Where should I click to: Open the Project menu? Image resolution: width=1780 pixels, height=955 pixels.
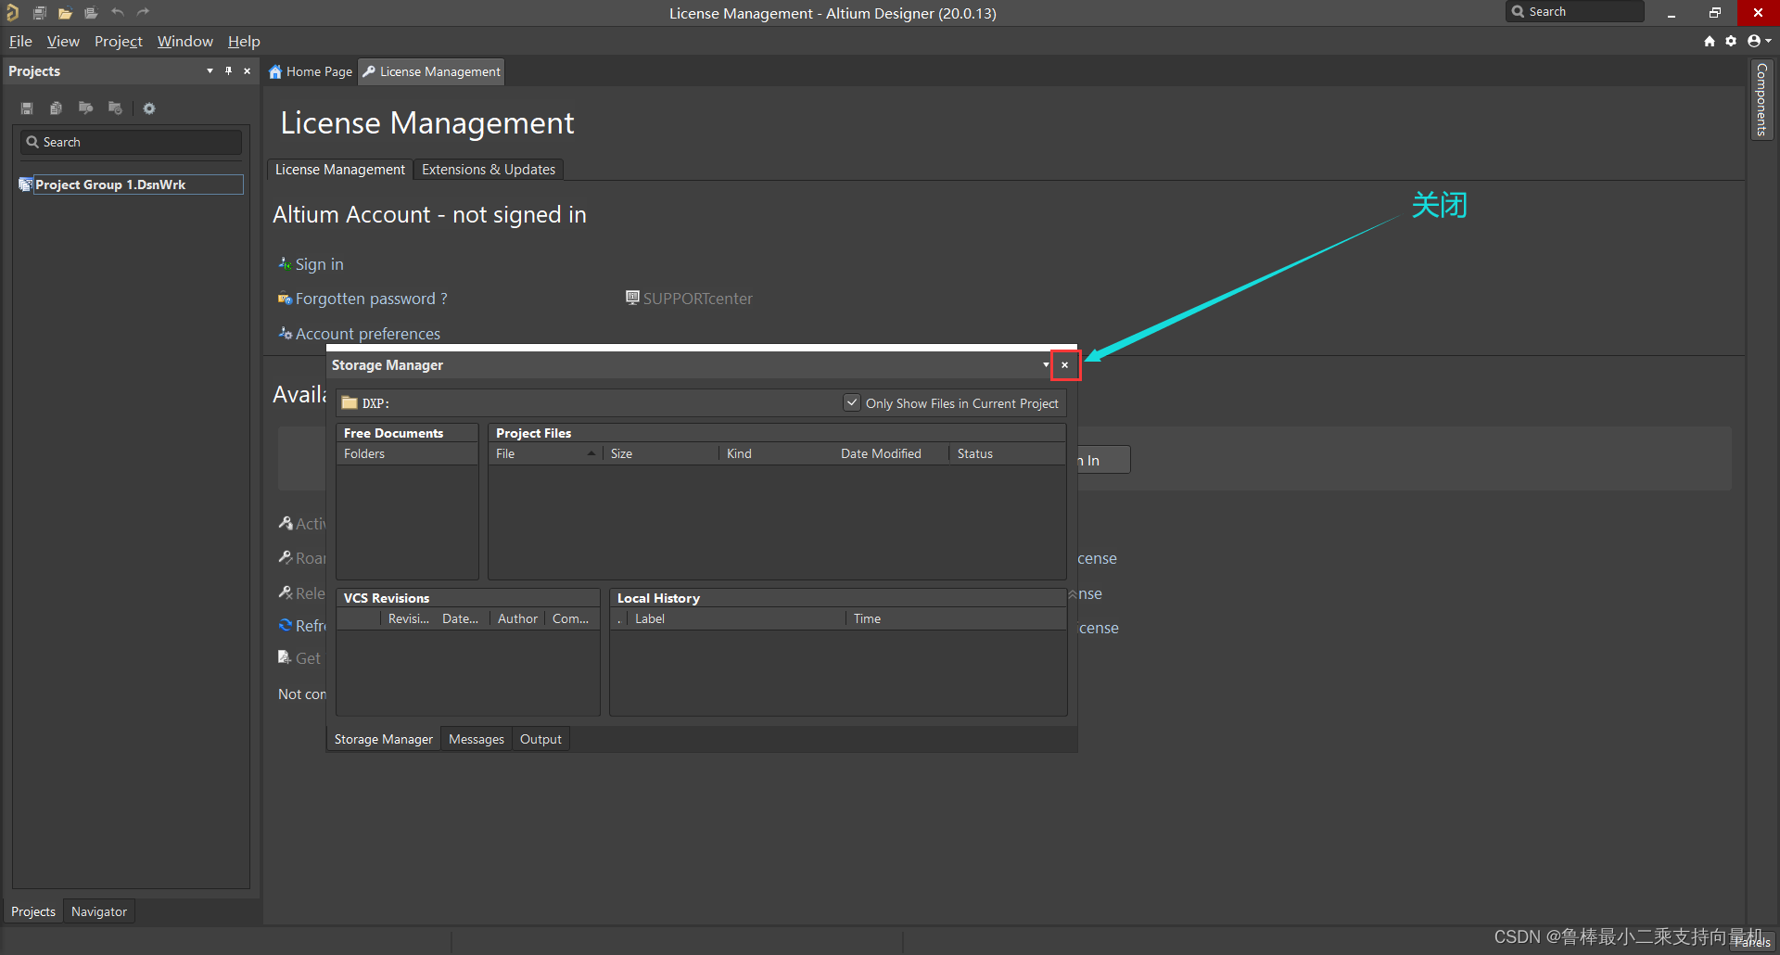tap(118, 42)
